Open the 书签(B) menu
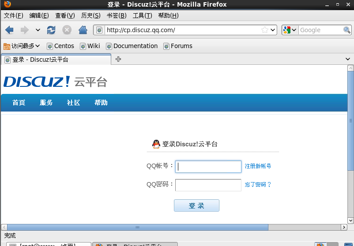Viewport: 354px width, 246px height. [117, 15]
